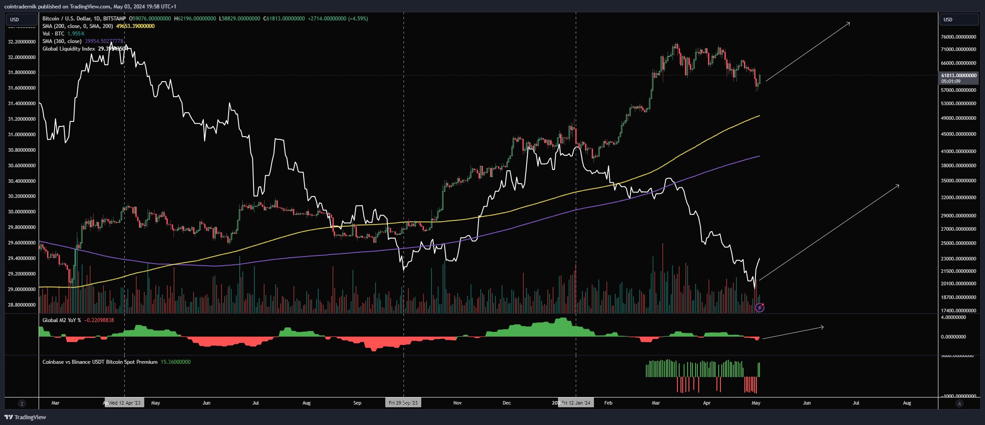The height and width of the screenshot is (425, 985).
Task: Click the Aug label after Jul 2024 on the time axis
Action: click(x=907, y=403)
